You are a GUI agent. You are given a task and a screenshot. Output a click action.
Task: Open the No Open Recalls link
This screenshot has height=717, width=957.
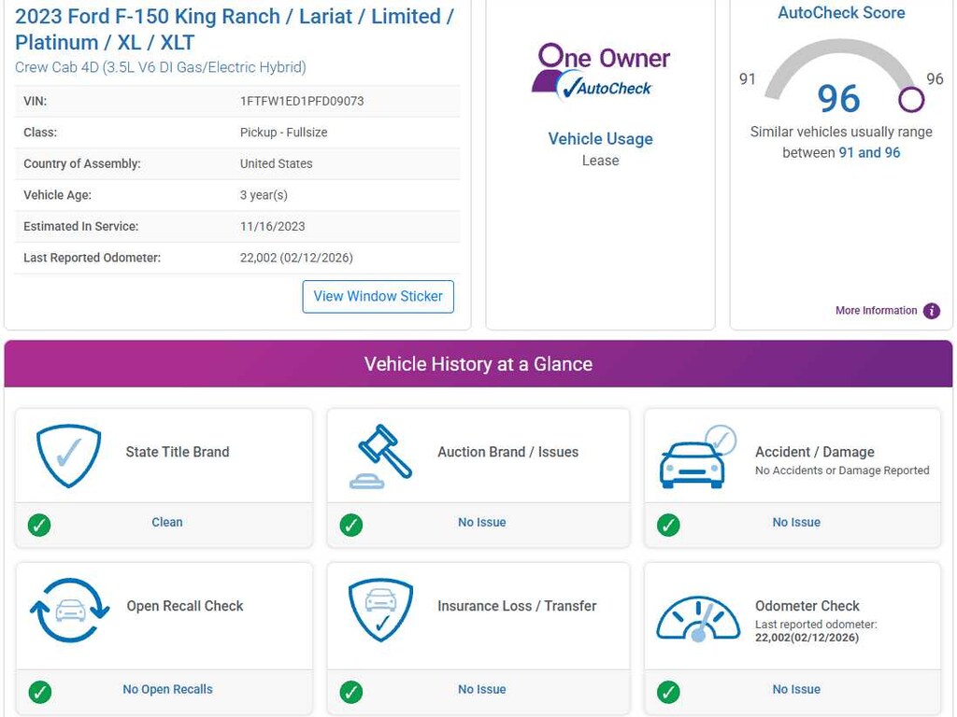click(x=167, y=690)
